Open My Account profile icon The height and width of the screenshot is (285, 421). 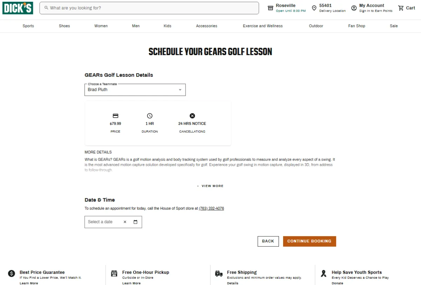click(x=354, y=8)
